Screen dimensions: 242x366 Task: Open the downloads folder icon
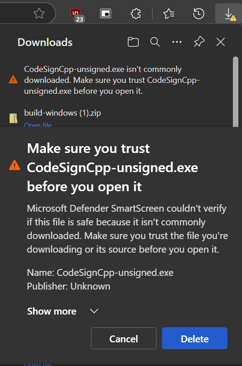[x=133, y=42]
